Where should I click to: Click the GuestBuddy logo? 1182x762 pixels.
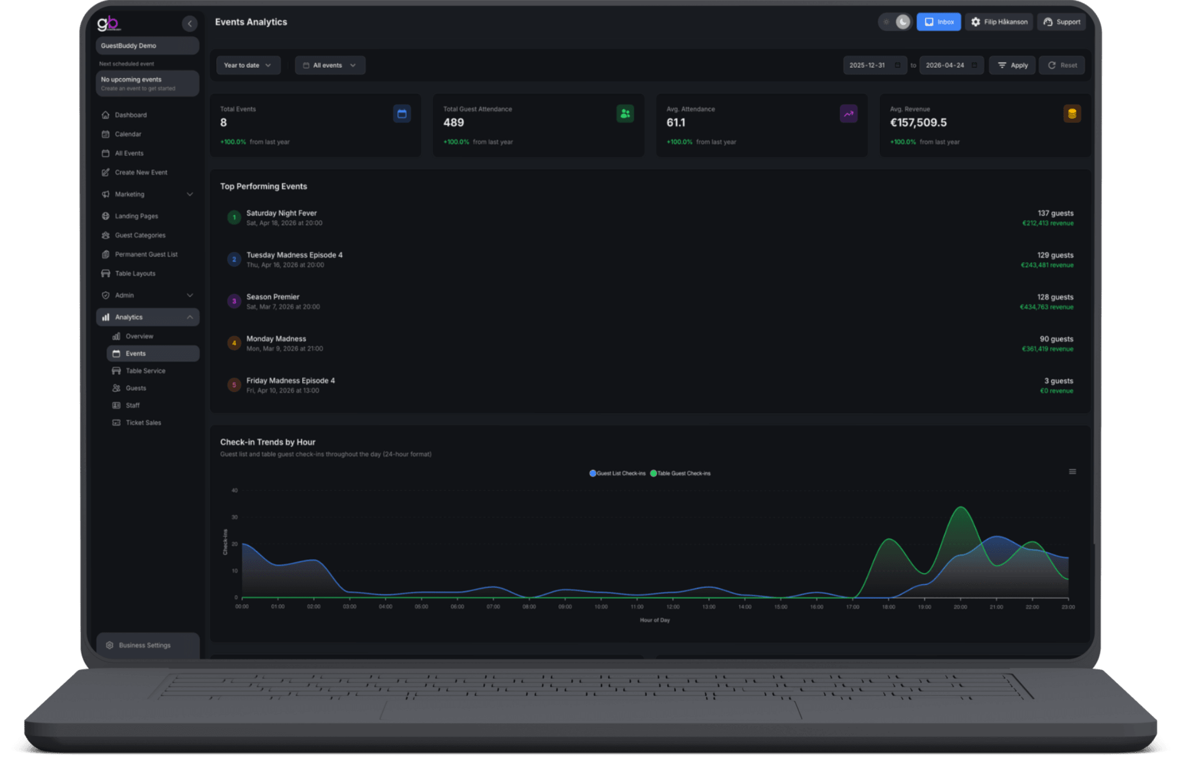click(109, 24)
